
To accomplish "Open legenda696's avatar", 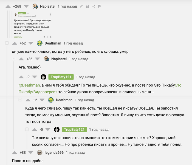I will tap(40, 152).
